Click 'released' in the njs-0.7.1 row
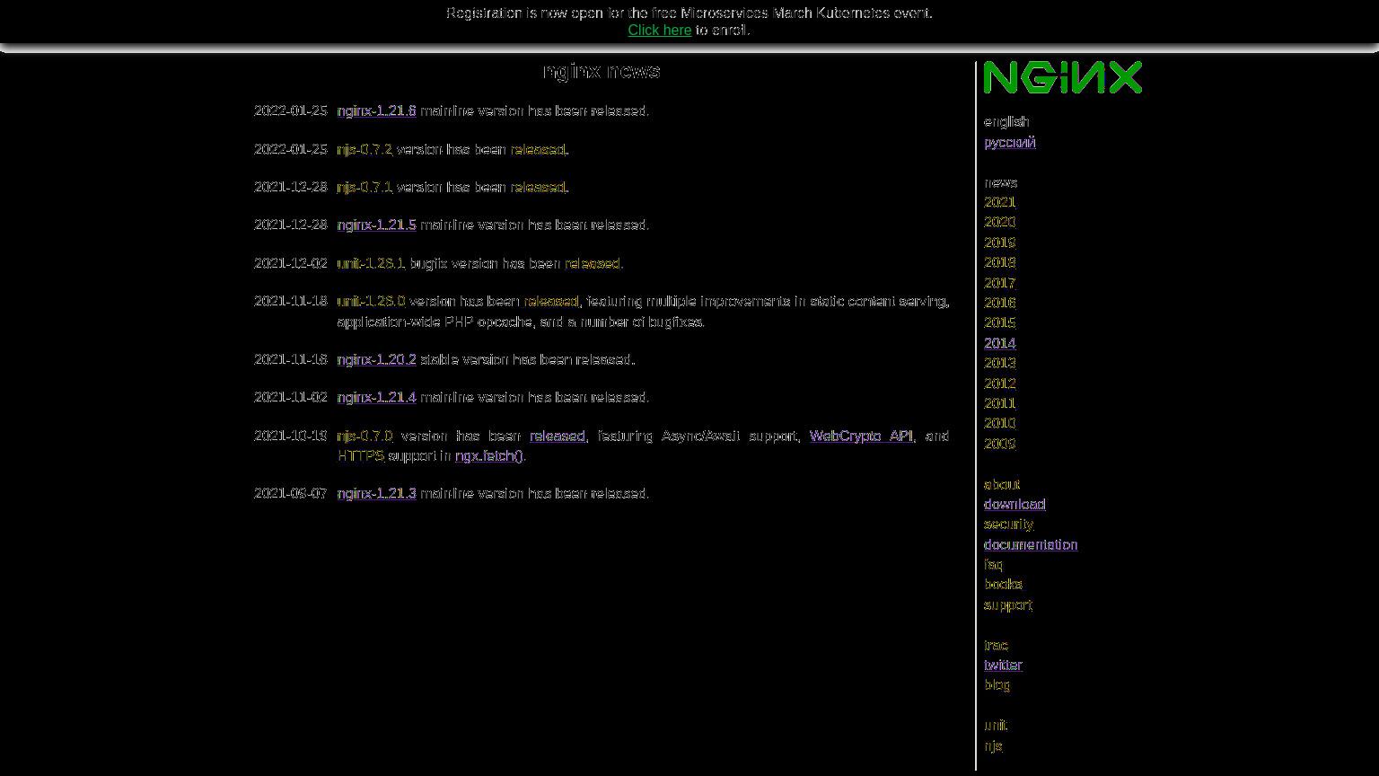Image resolution: width=1379 pixels, height=776 pixels. [538, 188]
